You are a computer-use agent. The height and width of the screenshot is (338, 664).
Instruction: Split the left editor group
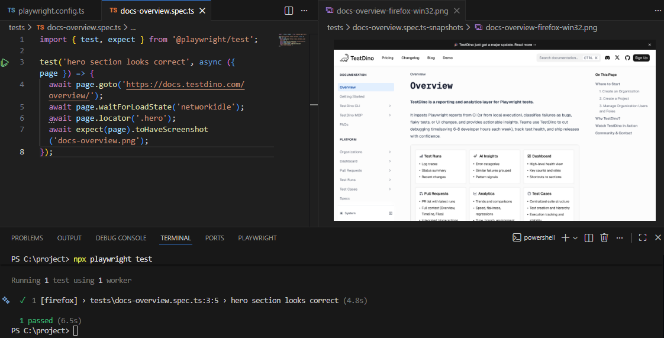pos(289,11)
